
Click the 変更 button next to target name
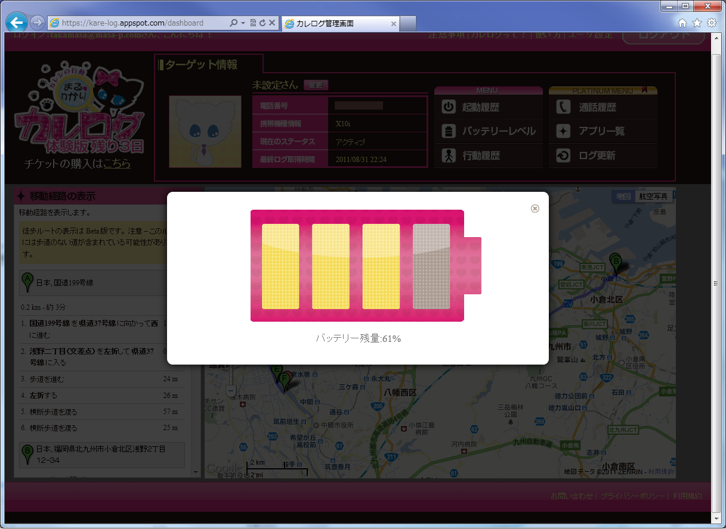[316, 85]
